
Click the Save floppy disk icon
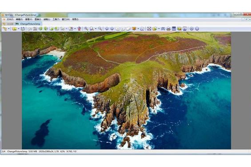(x=23, y=29)
